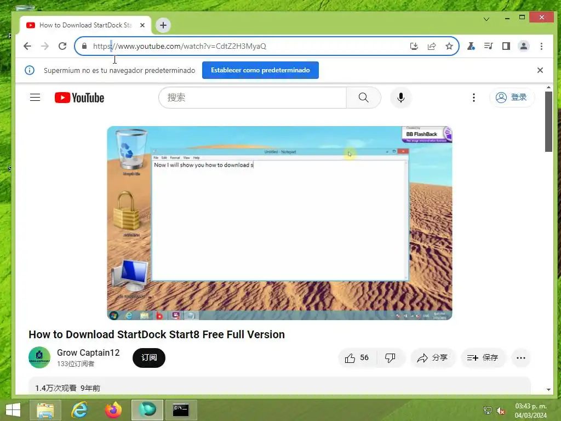The height and width of the screenshot is (421, 561).
Task: Open the tab search chevron
Action: [x=486, y=19]
